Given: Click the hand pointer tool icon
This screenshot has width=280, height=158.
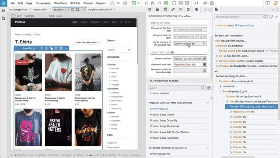Looking at the screenshot, I should coord(152,3).
